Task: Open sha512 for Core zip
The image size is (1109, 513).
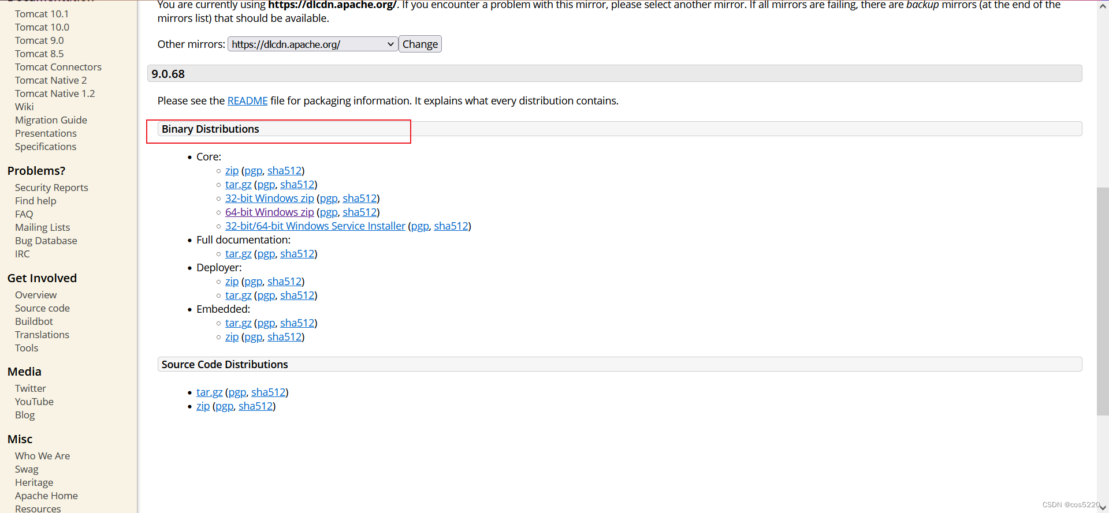Action: tap(284, 171)
